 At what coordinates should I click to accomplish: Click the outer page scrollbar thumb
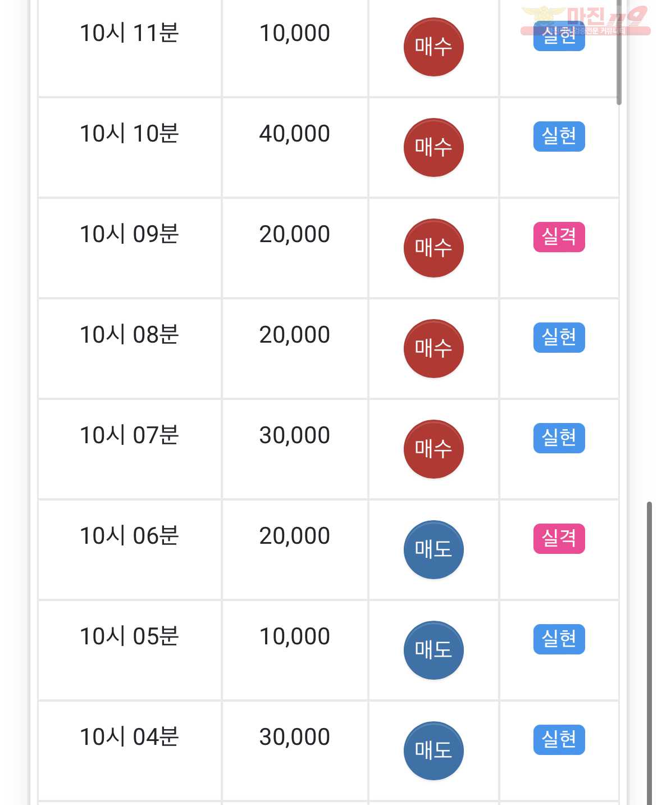(649, 653)
